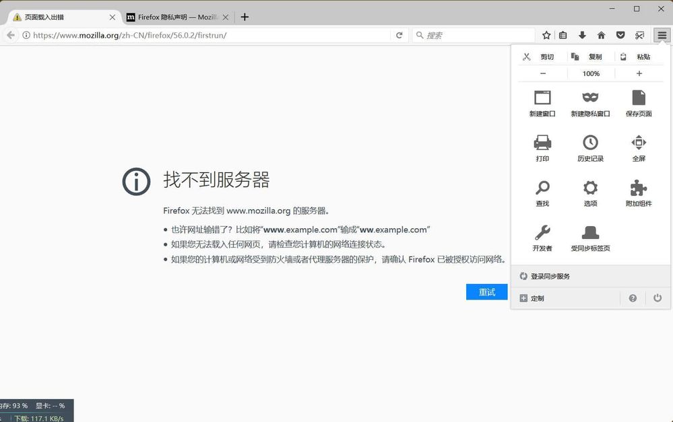The height and width of the screenshot is (422, 673).
Task: Open 开发者 developer wrench menu
Action: tap(542, 238)
